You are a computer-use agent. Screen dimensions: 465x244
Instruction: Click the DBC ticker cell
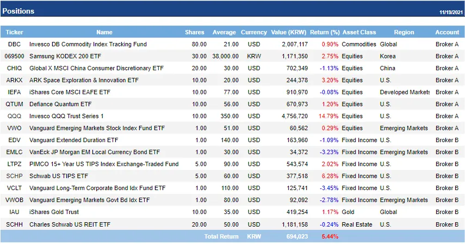(x=15, y=44)
